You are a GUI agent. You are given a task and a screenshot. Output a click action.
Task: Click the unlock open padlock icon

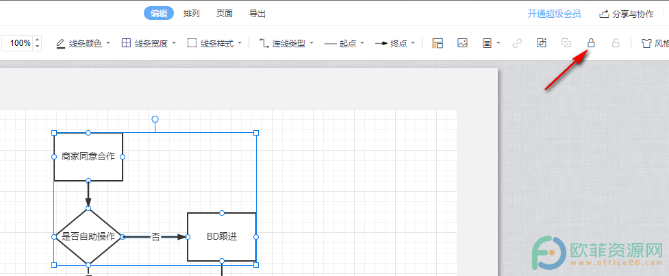[x=615, y=42]
